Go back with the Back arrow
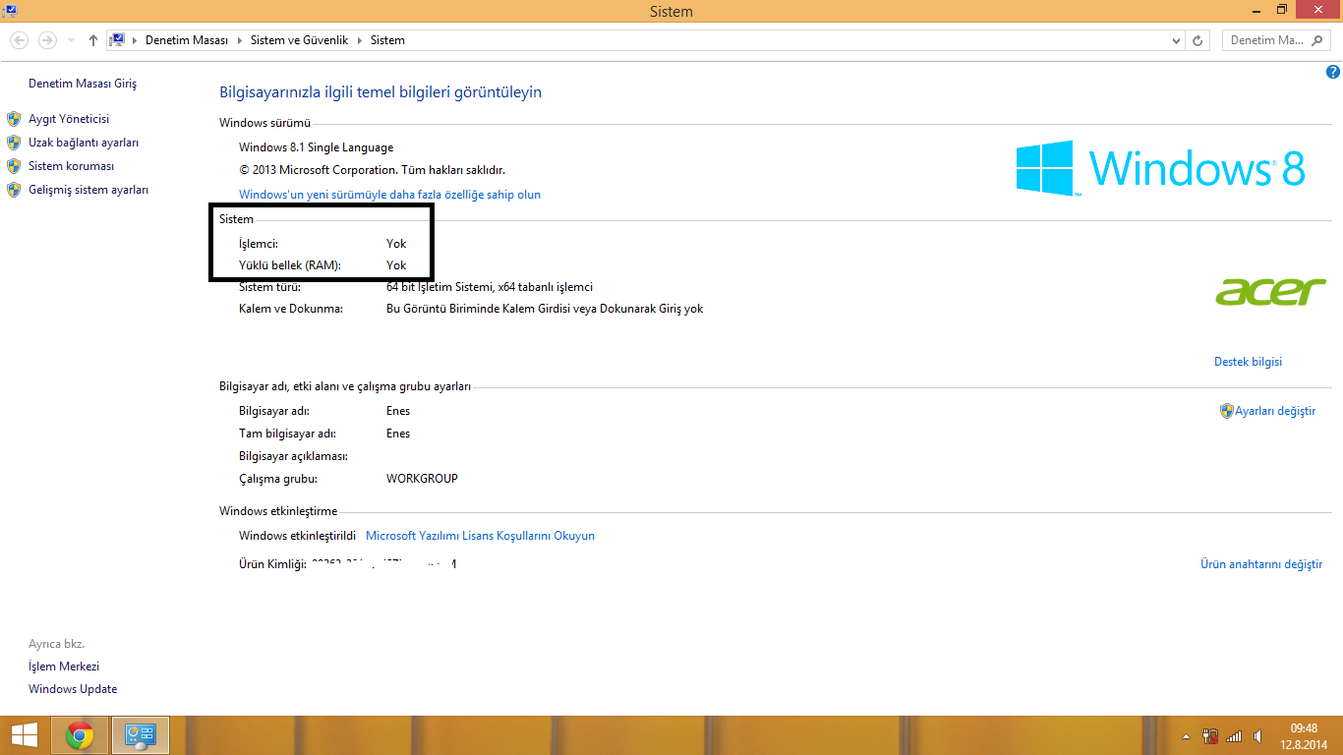Viewport: 1343px width, 755px height. [x=19, y=40]
